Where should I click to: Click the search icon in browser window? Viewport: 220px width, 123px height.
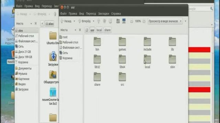[x=211, y=9]
